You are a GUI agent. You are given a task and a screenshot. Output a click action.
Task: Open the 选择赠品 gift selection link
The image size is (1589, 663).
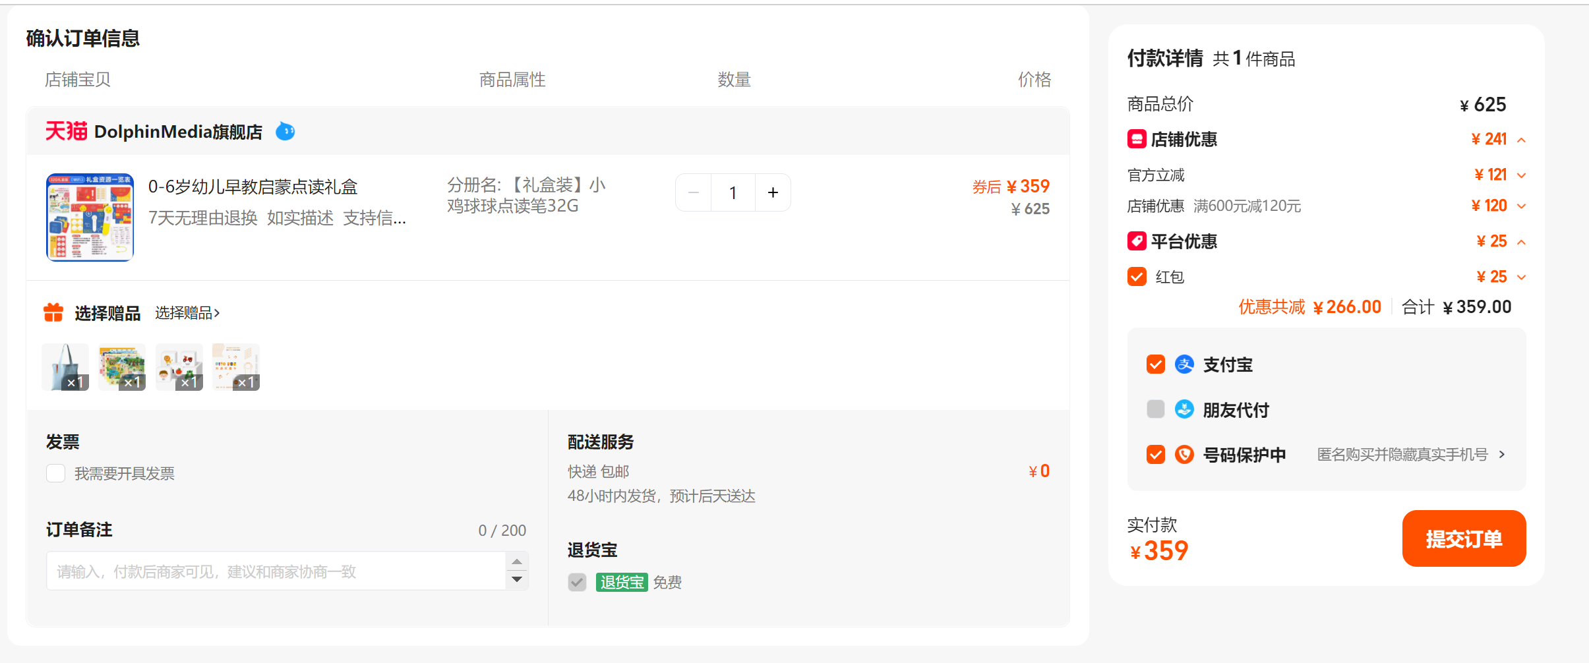click(187, 313)
